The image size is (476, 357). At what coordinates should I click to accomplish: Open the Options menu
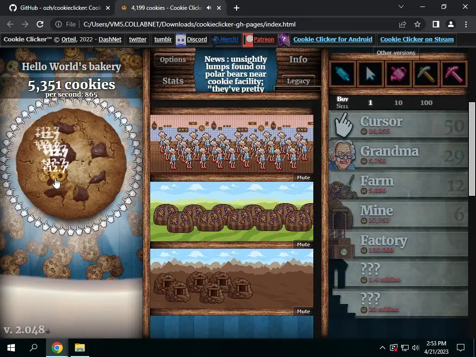point(173,59)
